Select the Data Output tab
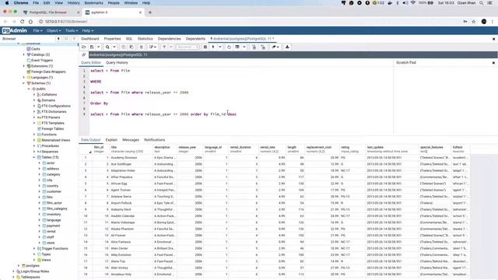 [x=90, y=140]
